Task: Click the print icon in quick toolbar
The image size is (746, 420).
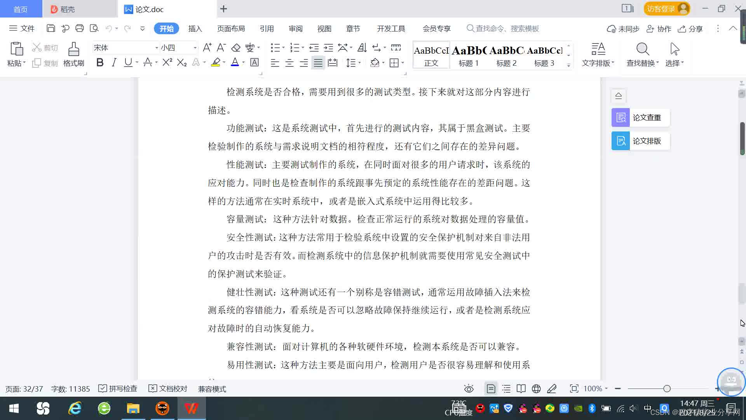Action: [x=80, y=28]
